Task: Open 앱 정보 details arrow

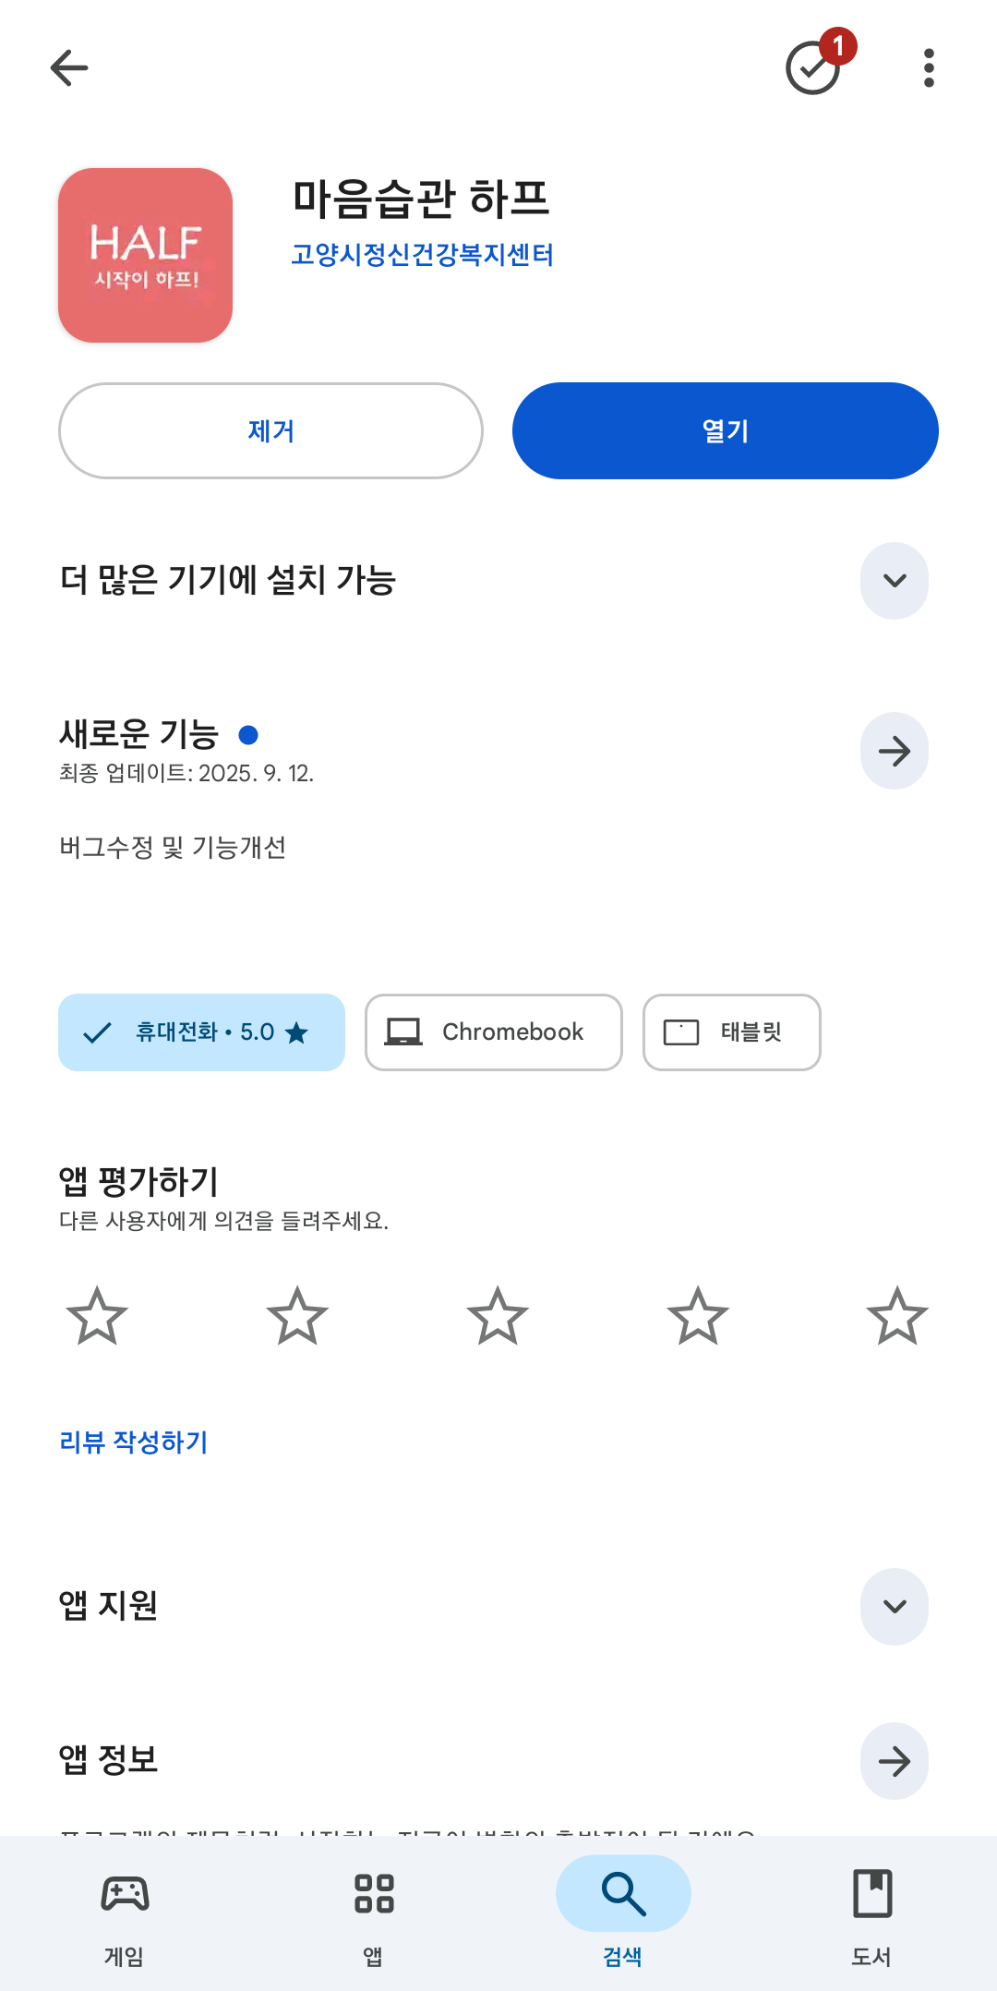Action: pyautogui.click(x=894, y=1761)
